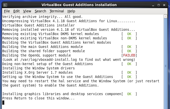Viewport: 170px width, 109px height.
Task: Open the Search menu
Action: tap(40, 11)
